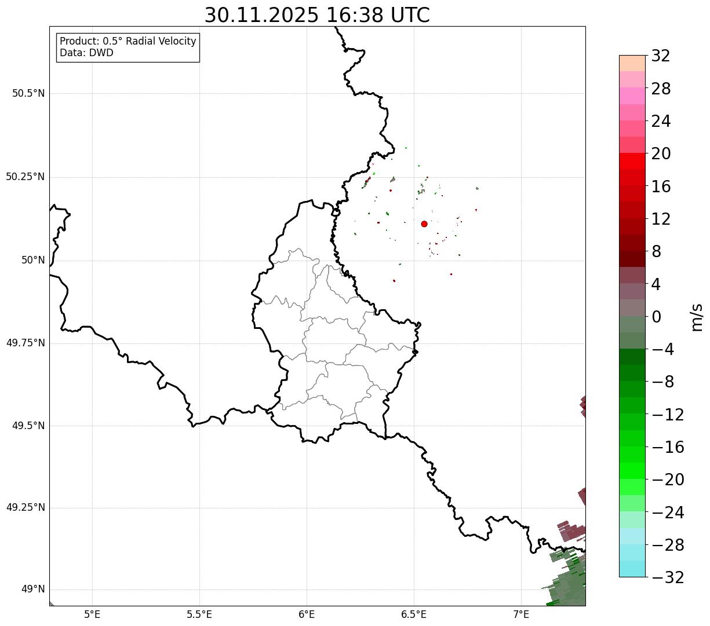Click the dark maroon colorbar segment above 8
This screenshot has width=710, height=626.
coord(632,259)
